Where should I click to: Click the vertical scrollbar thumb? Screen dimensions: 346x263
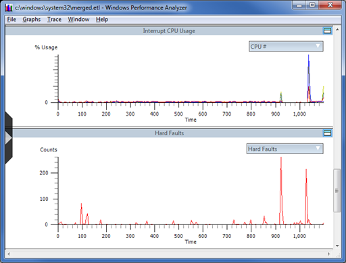[337, 191]
